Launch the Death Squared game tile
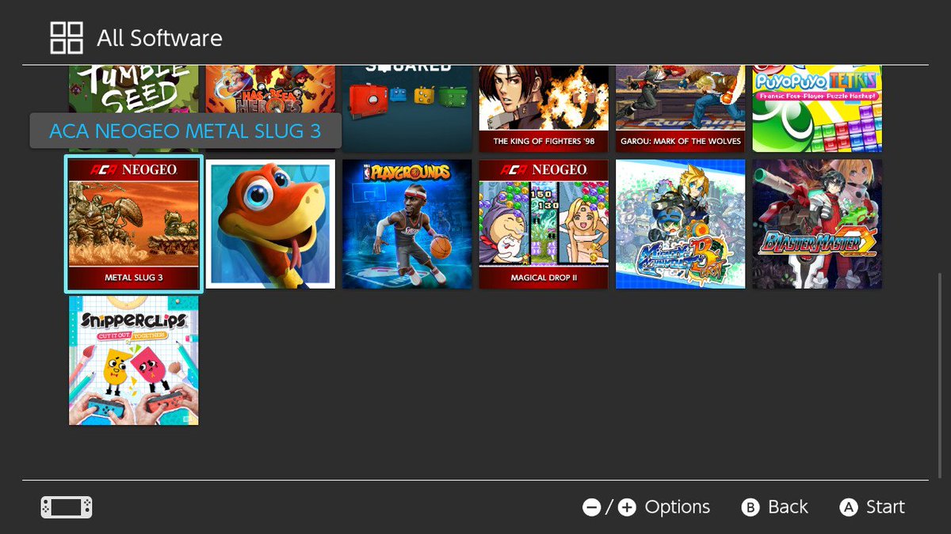 coord(407,109)
